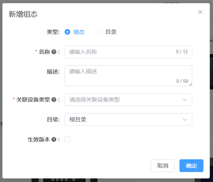Click the 描述 field label
The width and height of the screenshot is (213, 182).
(x=53, y=72)
